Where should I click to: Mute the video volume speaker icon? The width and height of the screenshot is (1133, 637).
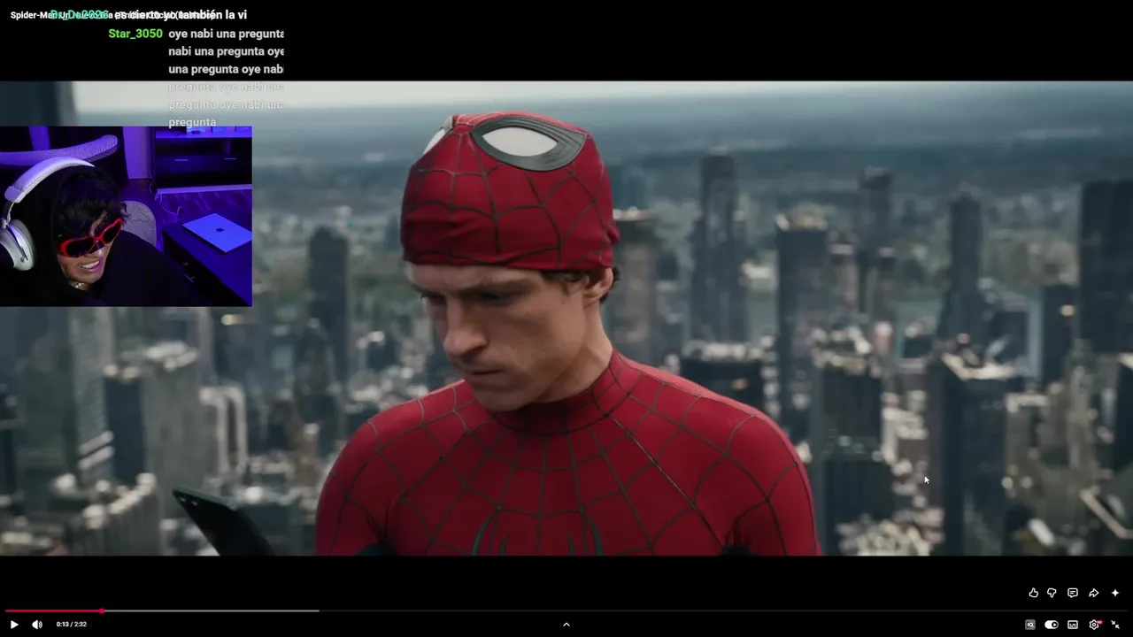[37, 625]
